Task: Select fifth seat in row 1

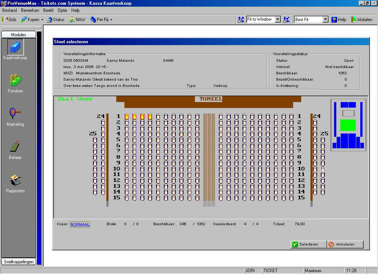Action: pyautogui.click(x=158, y=116)
